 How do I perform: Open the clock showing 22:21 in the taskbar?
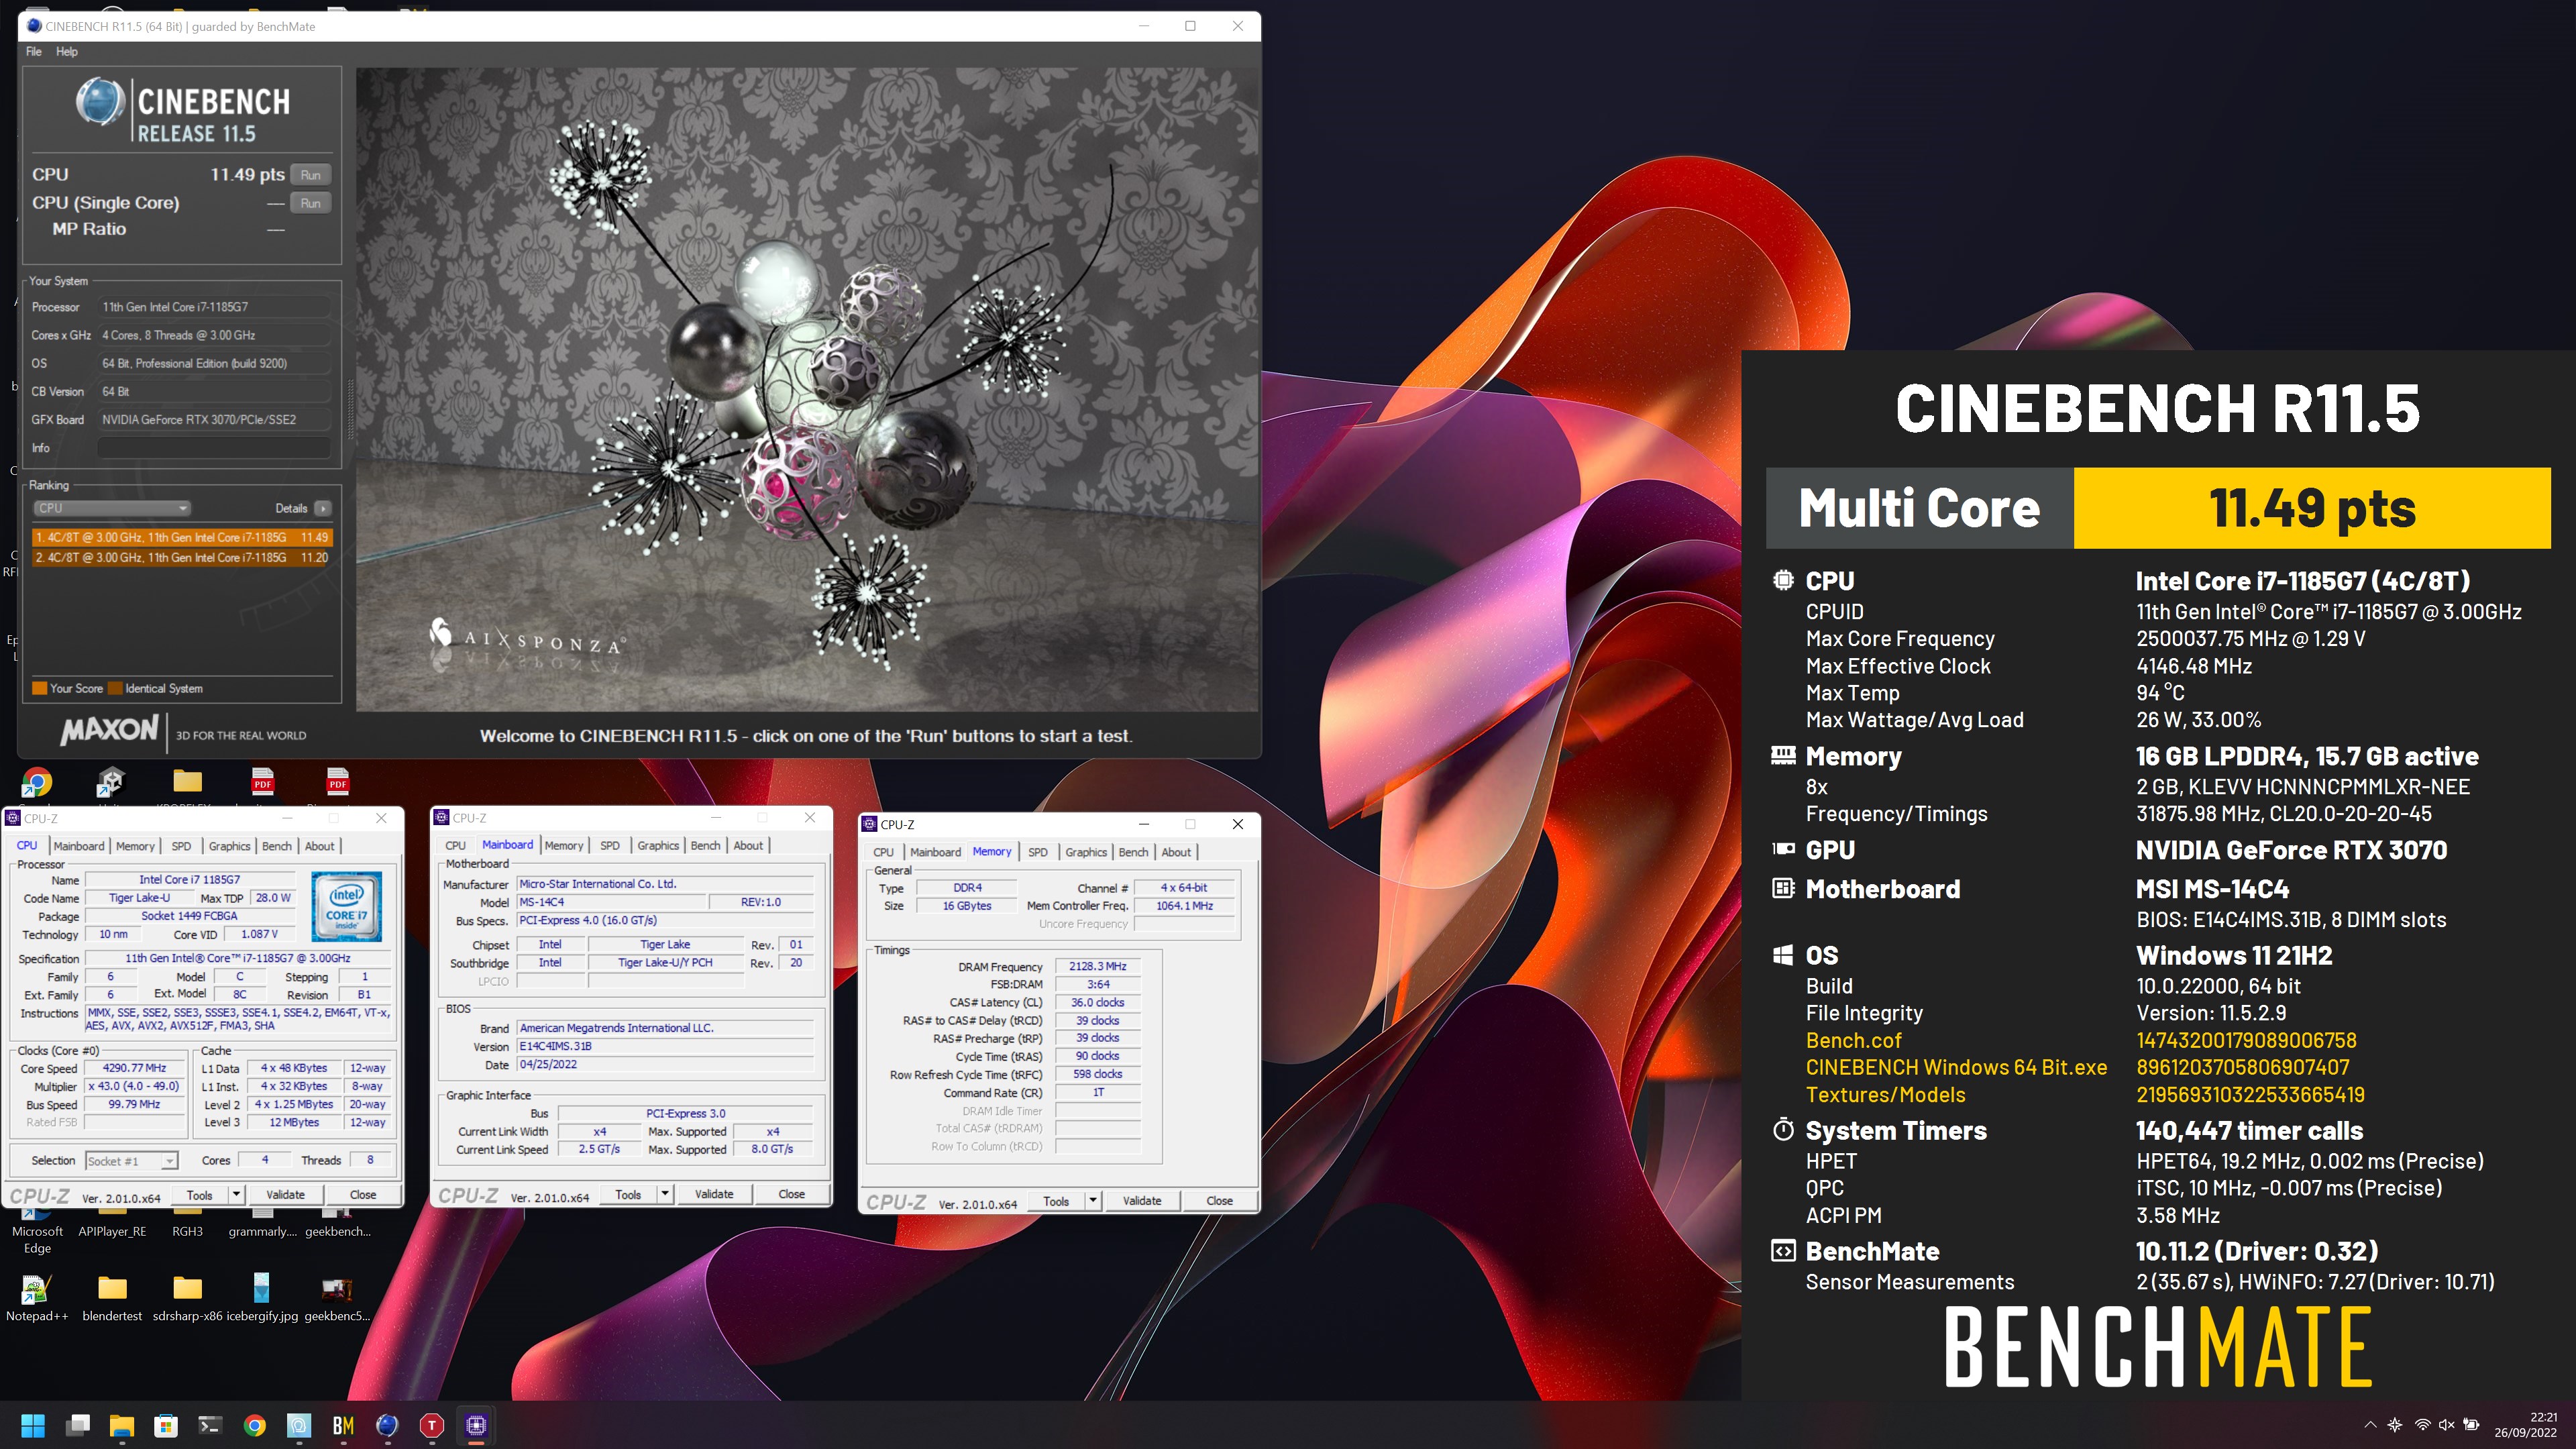click(x=2525, y=1425)
